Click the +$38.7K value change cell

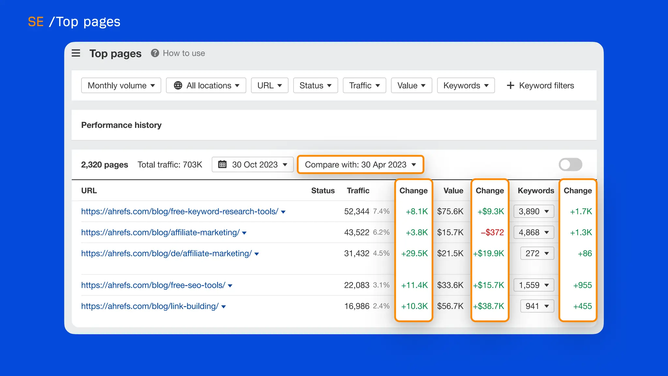click(x=489, y=306)
